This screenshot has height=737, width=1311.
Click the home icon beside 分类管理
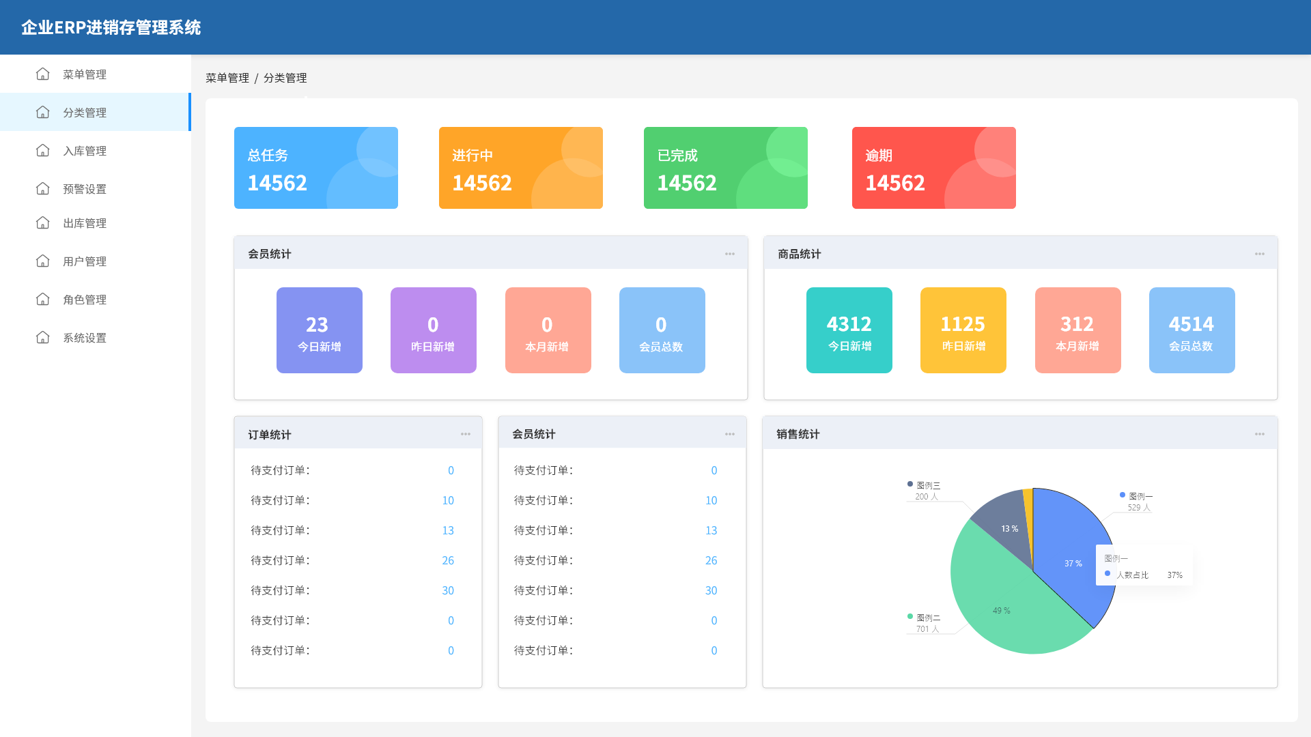[x=43, y=112]
